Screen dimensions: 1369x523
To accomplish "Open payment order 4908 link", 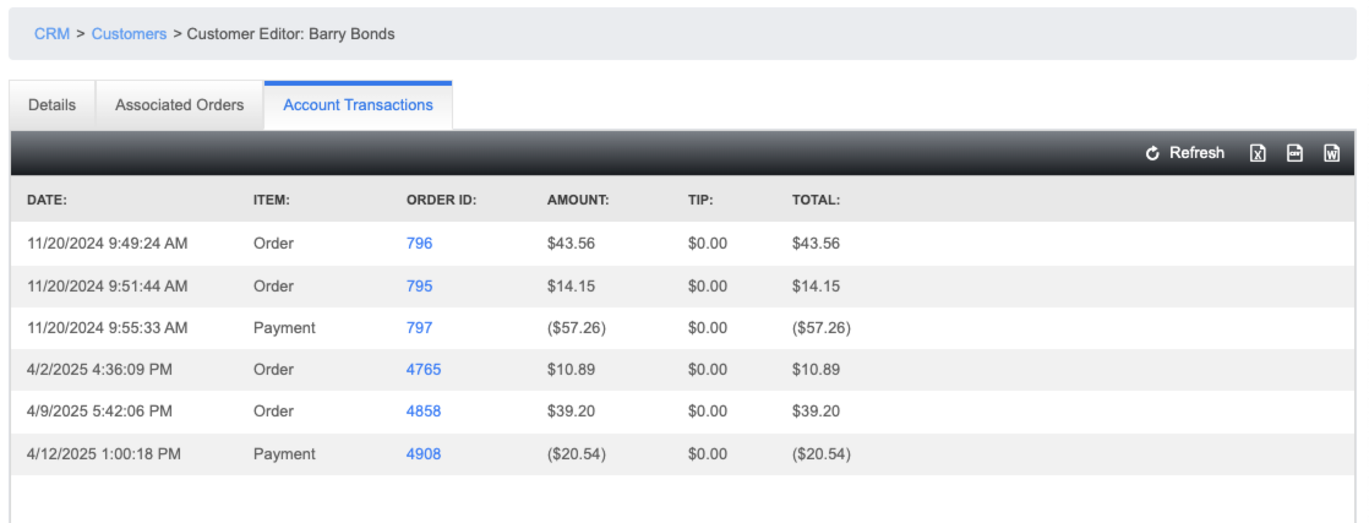I will (424, 454).
